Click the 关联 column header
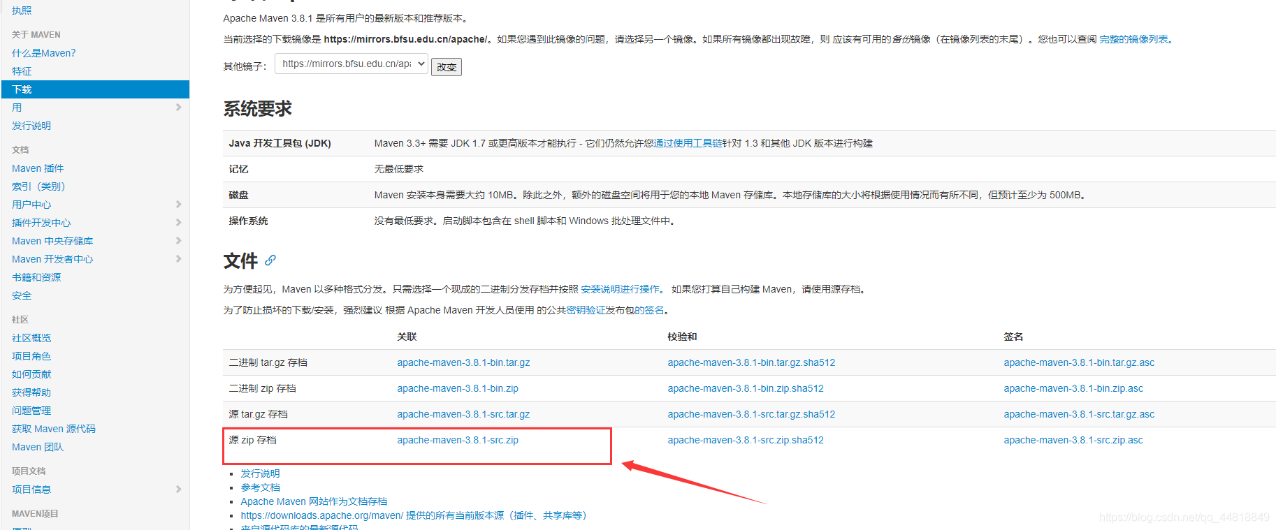Viewport: 1276px width, 530px height. (x=407, y=337)
